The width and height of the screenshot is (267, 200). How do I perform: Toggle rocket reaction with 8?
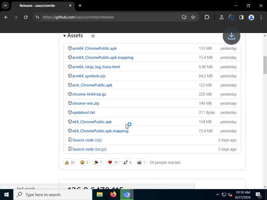pos(128,162)
